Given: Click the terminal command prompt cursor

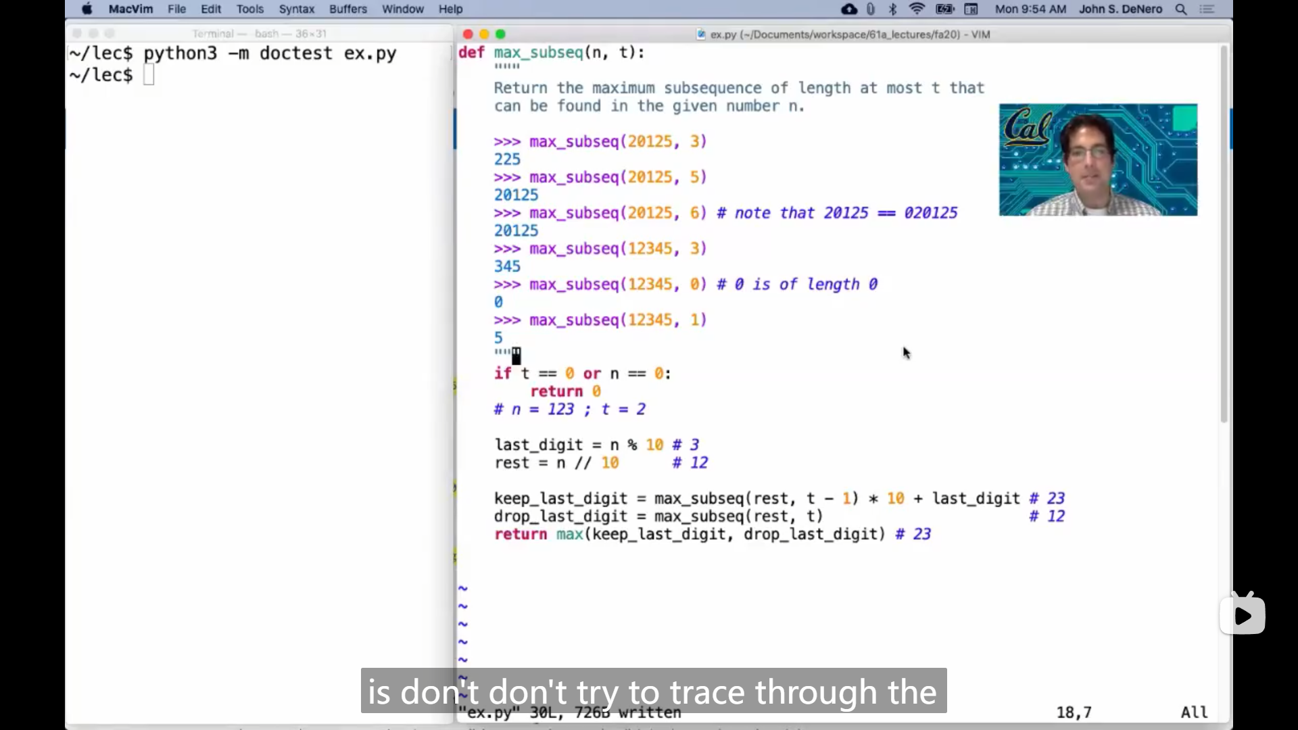Looking at the screenshot, I should click(x=149, y=75).
